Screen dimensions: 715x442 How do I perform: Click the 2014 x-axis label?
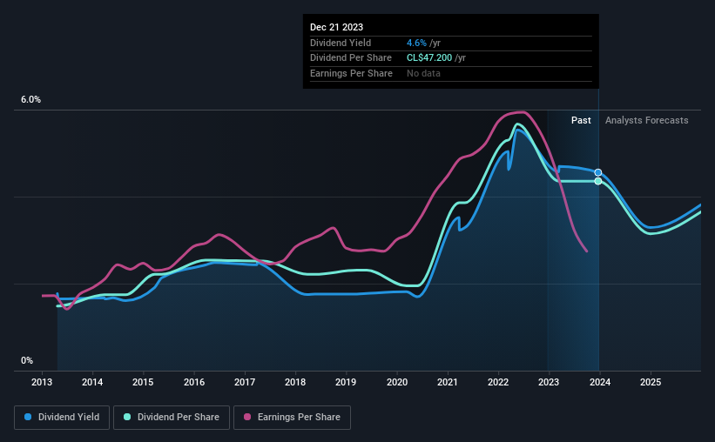coord(92,382)
